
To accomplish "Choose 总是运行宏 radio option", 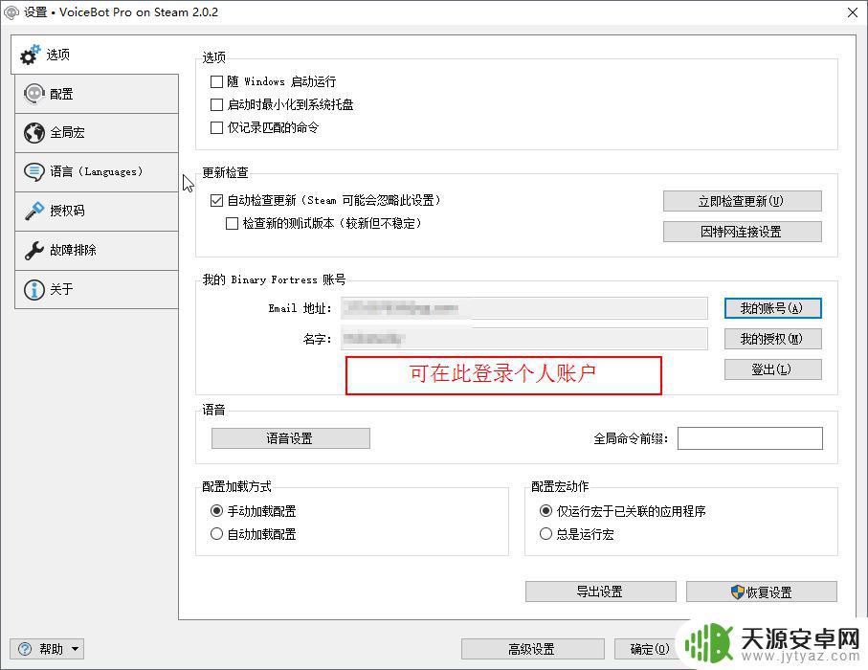I will pos(545,534).
